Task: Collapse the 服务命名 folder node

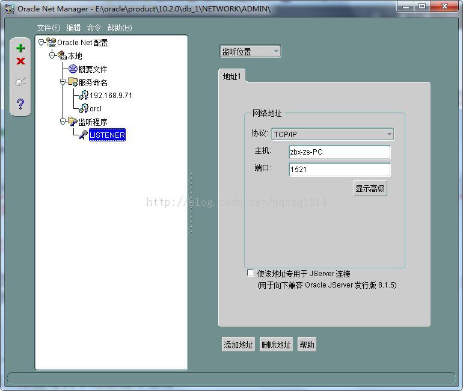Action: tap(63, 82)
